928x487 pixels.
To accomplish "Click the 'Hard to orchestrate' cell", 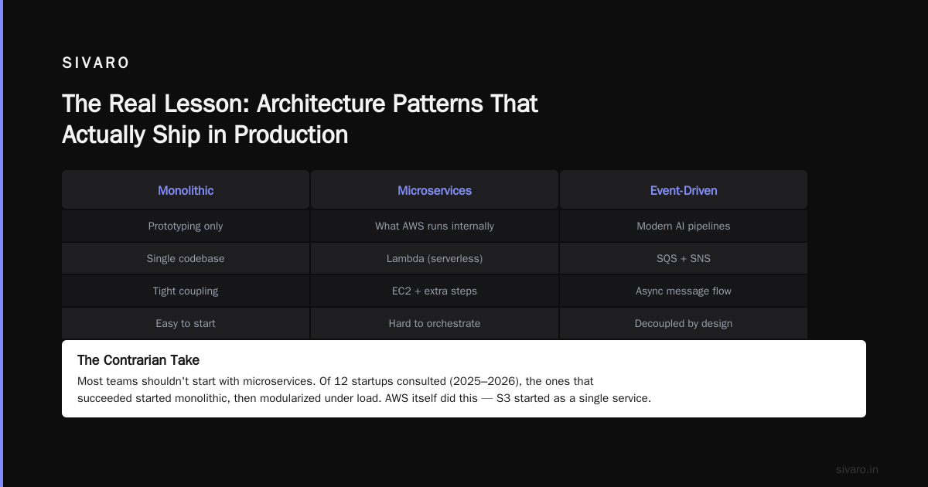I will click(x=435, y=323).
